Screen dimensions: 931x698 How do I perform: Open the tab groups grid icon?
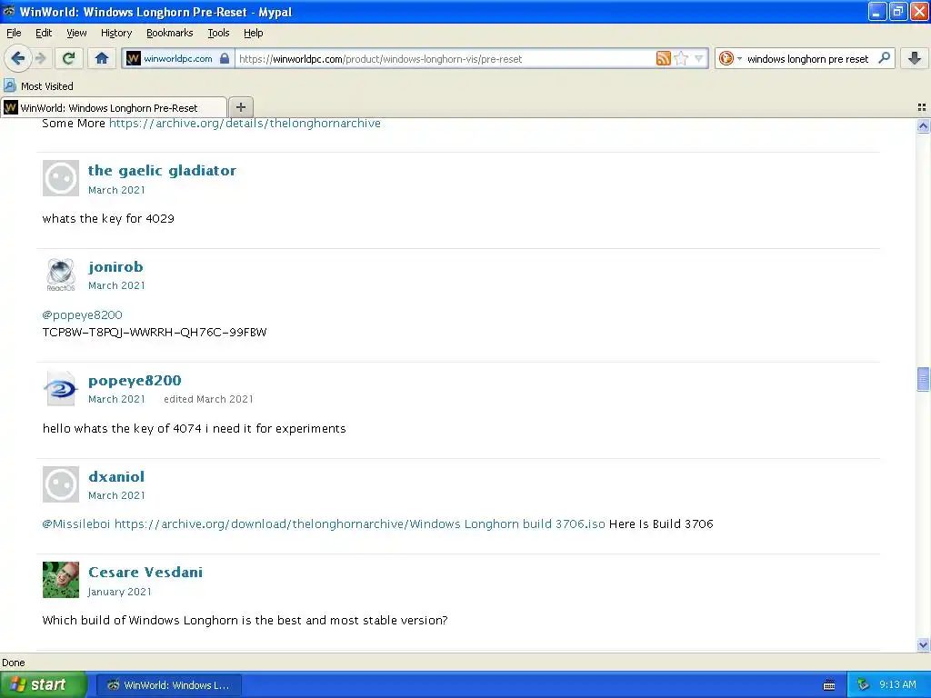click(922, 107)
